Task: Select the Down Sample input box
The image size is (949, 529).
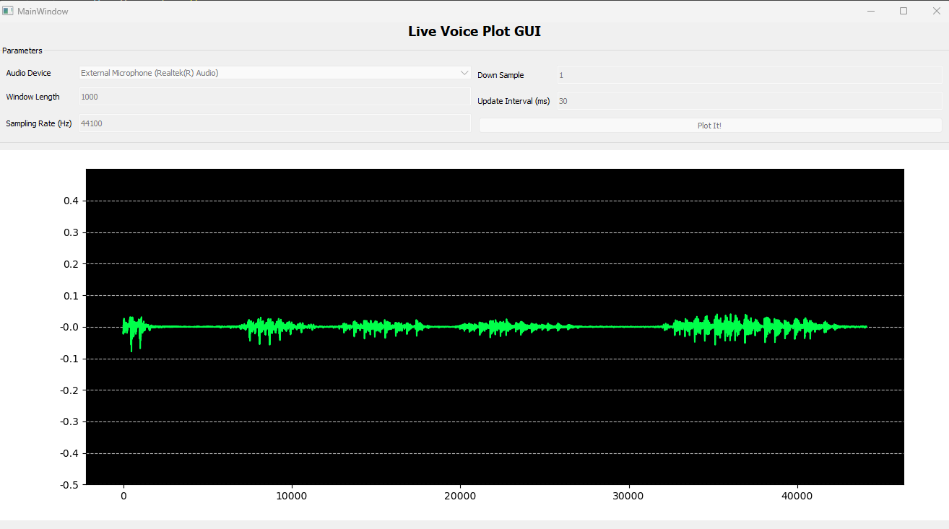Action: [749, 75]
